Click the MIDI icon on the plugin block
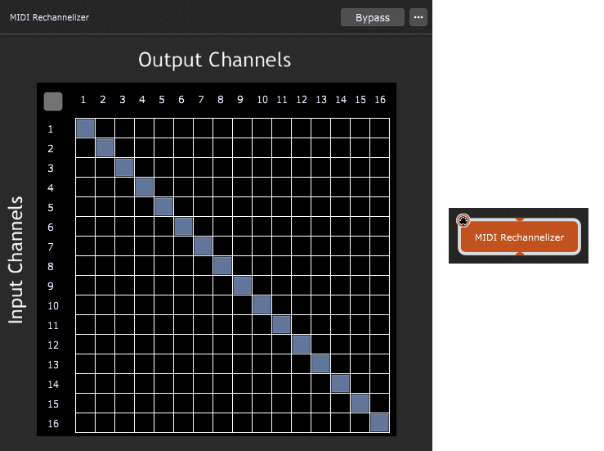The image size is (604, 451). pos(463,220)
